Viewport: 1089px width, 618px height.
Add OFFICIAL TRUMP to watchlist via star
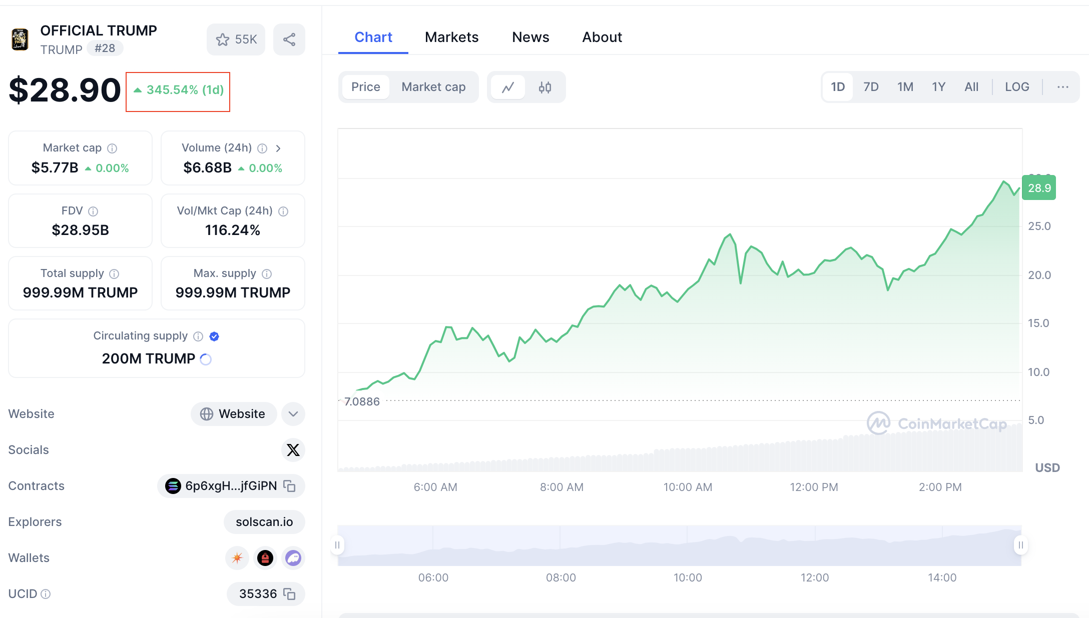223,39
